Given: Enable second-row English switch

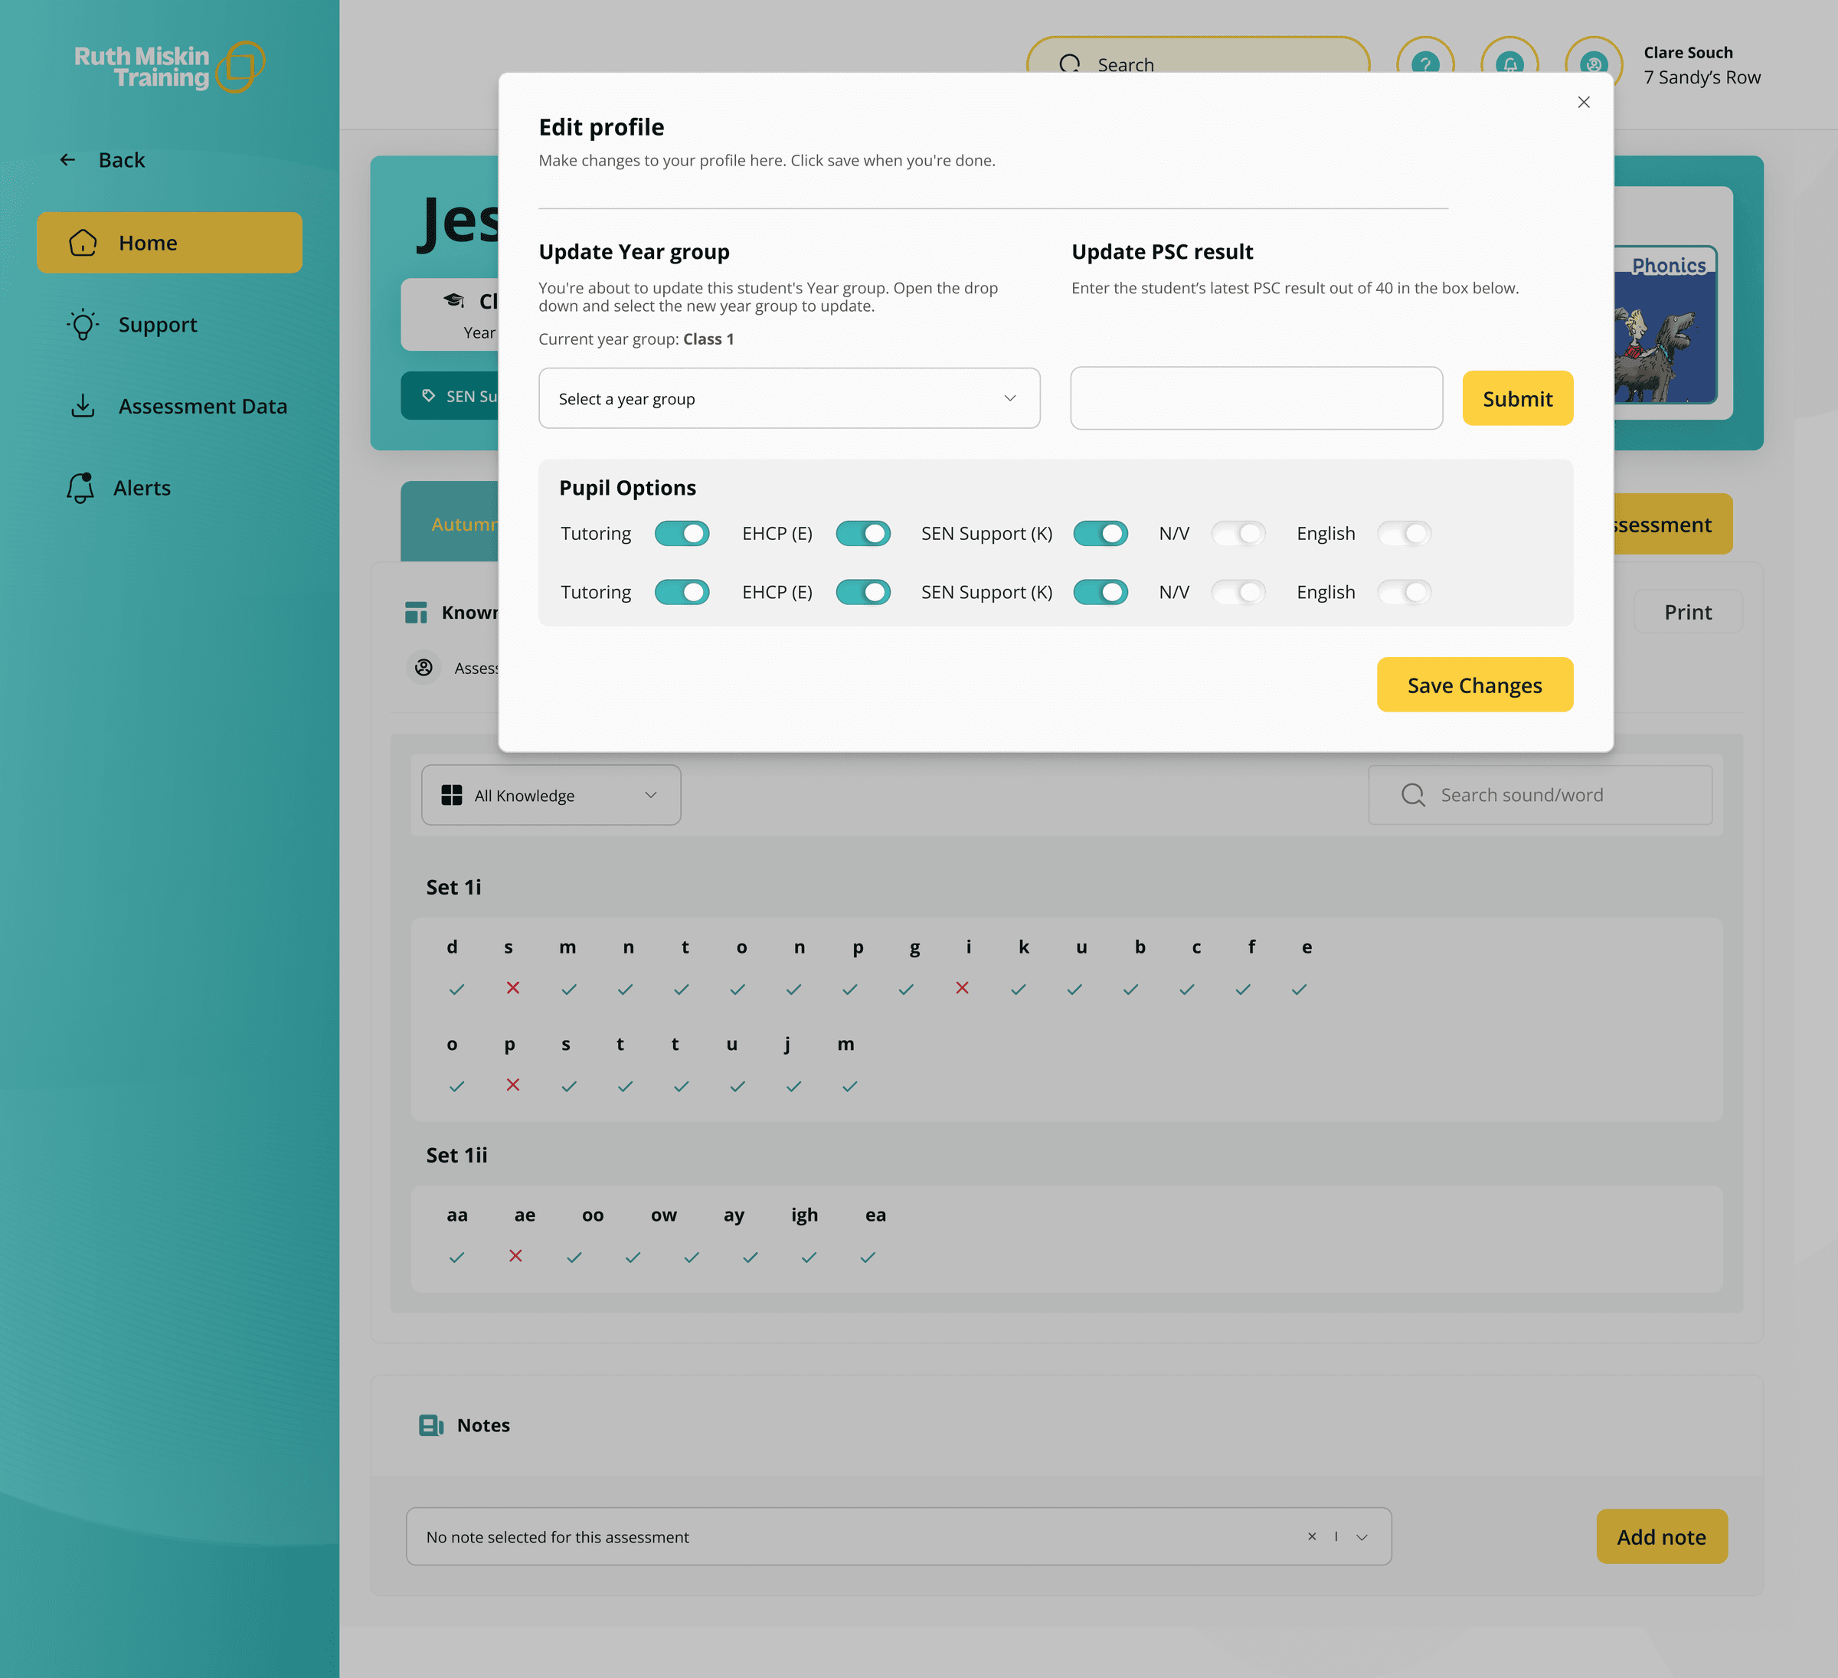Looking at the screenshot, I should [1404, 592].
